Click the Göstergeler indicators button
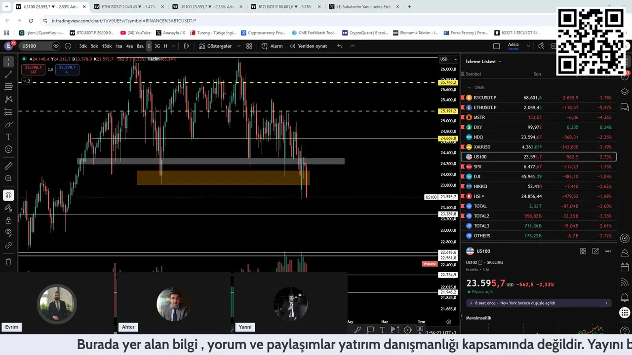Viewport: 632px width, 355px height. (x=215, y=46)
